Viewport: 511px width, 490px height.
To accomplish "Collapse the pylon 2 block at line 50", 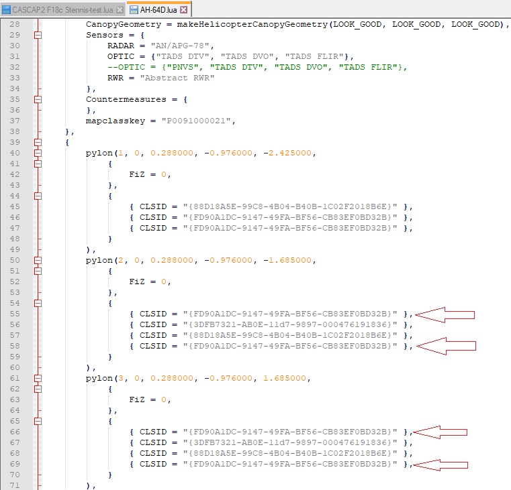I will tap(38, 260).
